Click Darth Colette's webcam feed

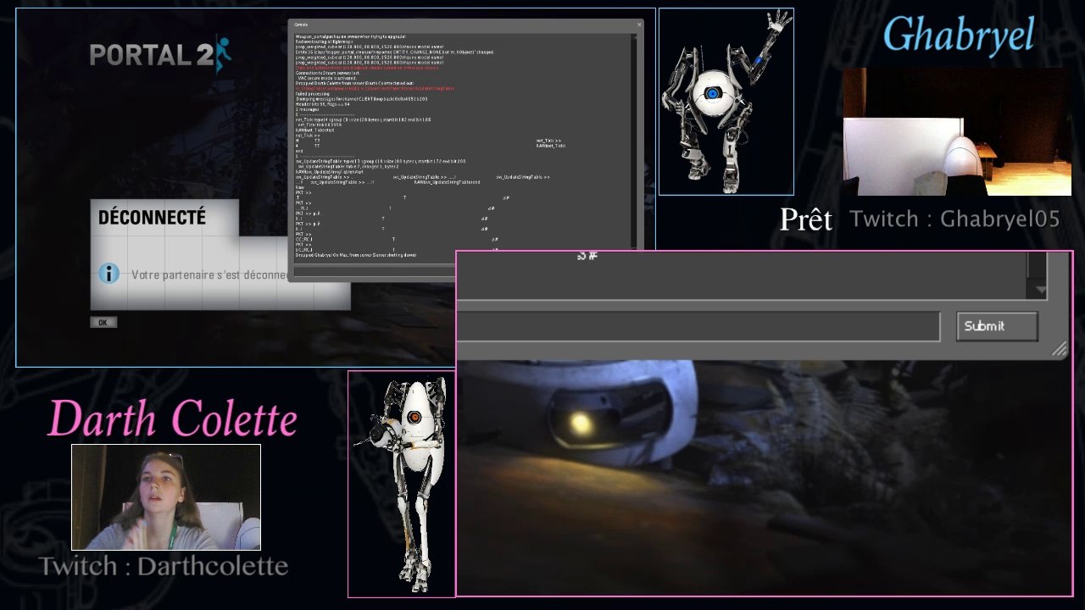click(166, 497)
